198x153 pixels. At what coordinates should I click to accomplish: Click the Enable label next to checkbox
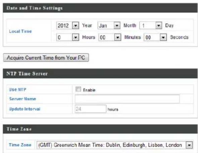[89, 90]
